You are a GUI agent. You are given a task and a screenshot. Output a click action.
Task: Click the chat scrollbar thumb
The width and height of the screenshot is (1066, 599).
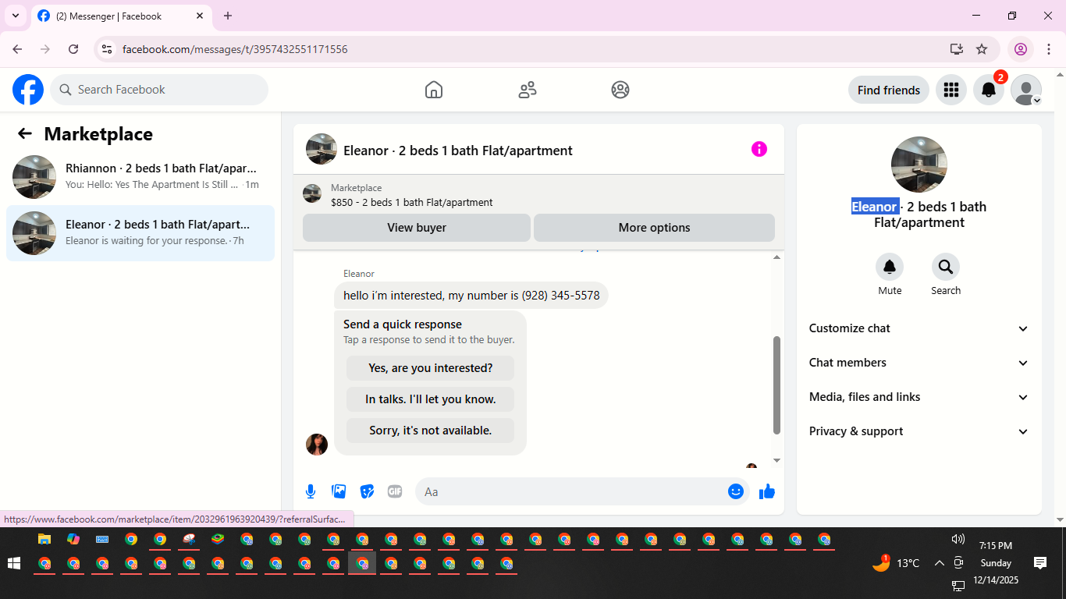coord(776,385)
